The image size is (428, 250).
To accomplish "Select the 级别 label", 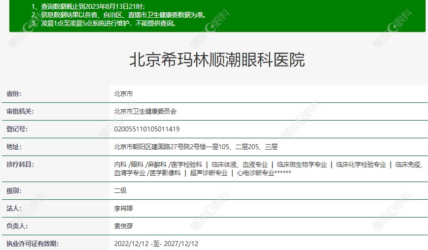I will point(14,190).
